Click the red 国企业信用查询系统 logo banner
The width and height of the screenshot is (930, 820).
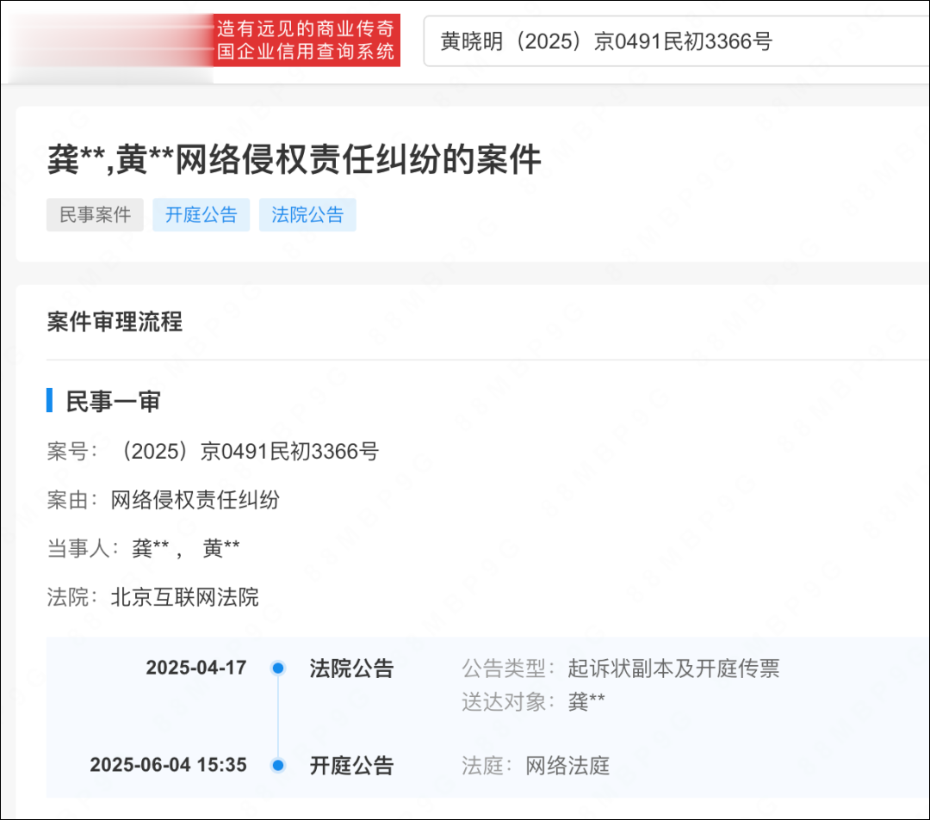pyautogui.click(x=307, y=40)
